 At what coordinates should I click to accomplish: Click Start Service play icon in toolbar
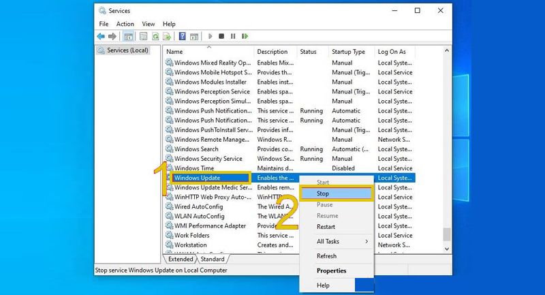click(x=210, y=36)
